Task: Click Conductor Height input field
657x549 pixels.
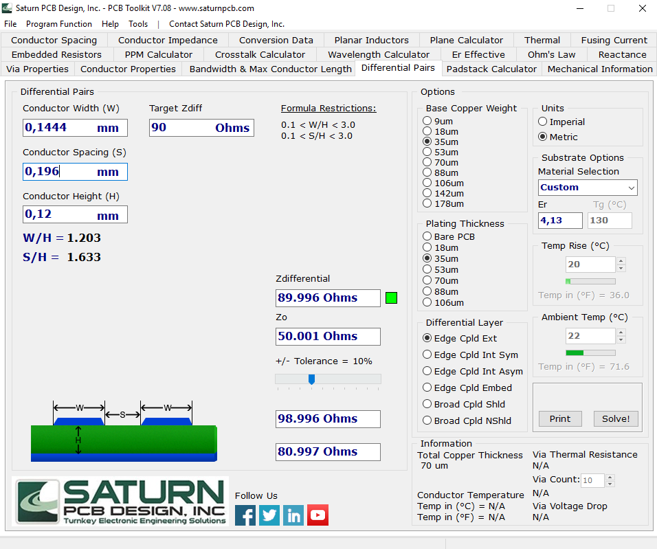Action: (x=75, y=214)
